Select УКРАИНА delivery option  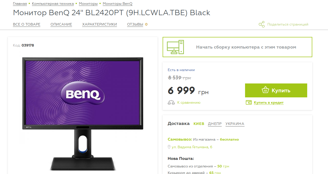[235, 124]
